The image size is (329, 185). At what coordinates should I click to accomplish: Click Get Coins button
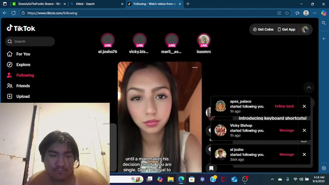[x=263, y=29]
